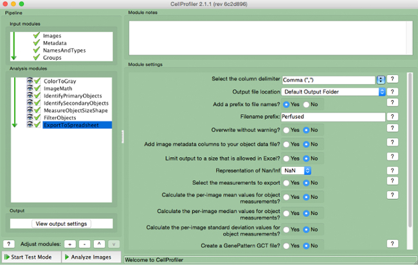418x265 pixels.
Task: Click the remove module minus button
Action: (x=84, y=244)
